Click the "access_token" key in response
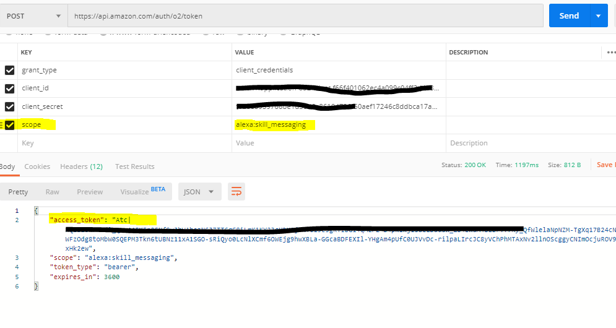Image resolution: width=616 pixels, height=328 pixels. (77, 220)
